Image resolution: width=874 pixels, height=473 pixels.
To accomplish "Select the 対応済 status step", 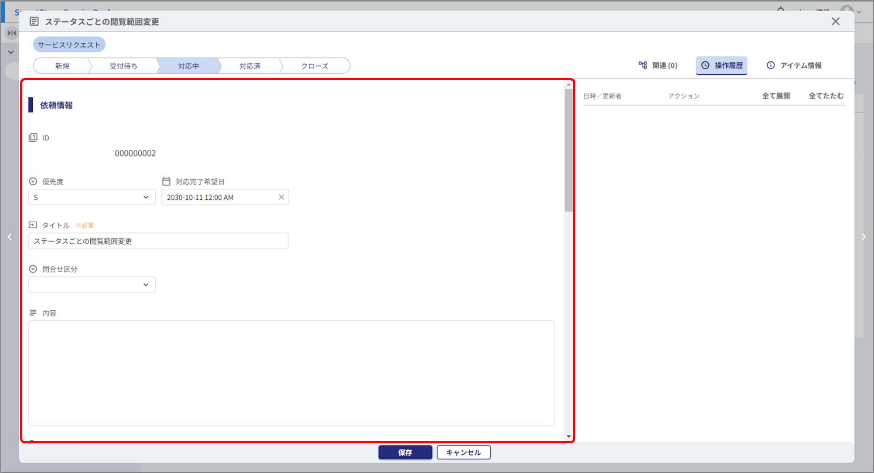I will (249, 66).
